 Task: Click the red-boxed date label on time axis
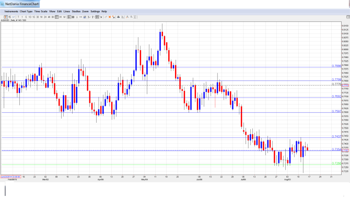[10, 177]
